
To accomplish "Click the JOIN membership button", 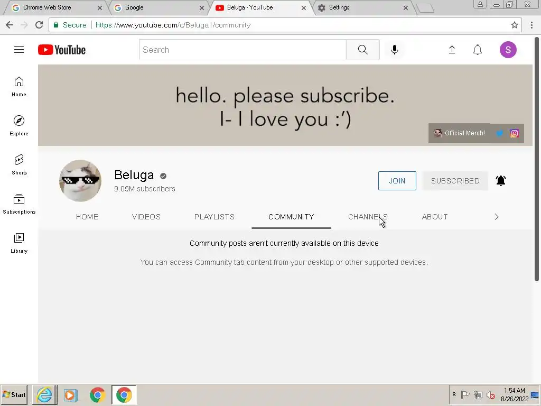I will point(397,181).
